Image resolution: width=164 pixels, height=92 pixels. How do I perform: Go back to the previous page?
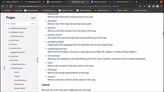coord(3,6)
